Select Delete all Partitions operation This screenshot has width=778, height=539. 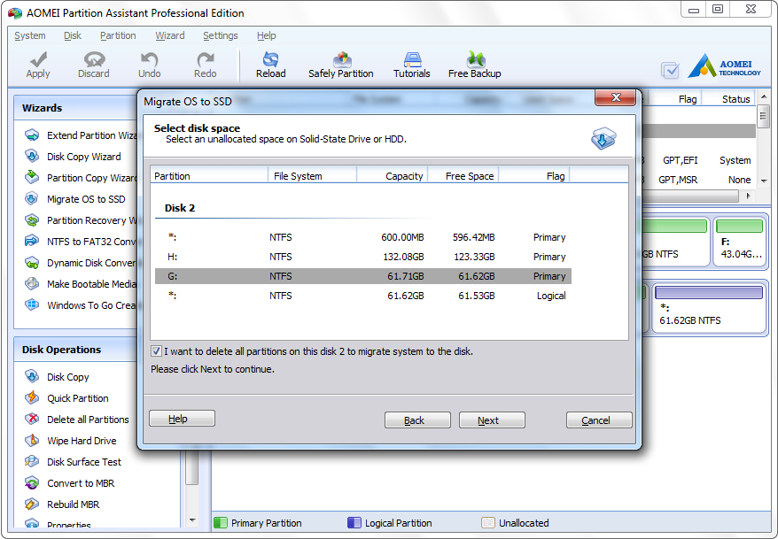[x=77, y=420]
